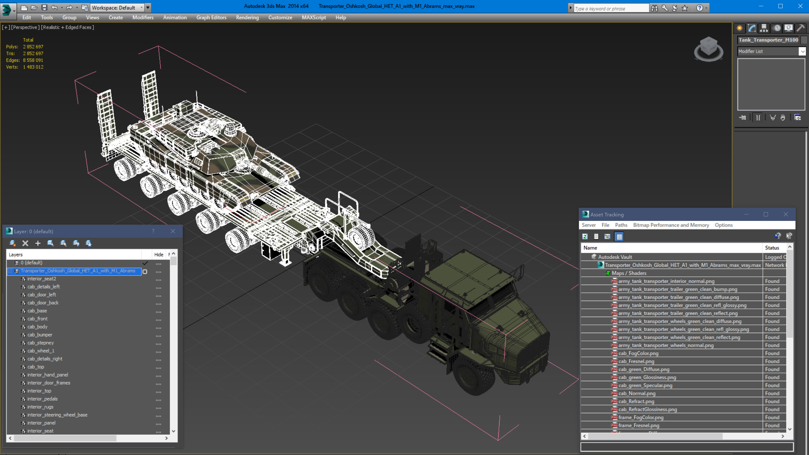Open the Redo history dropdown arrow
This screenshot has width=809, height=455.
[77, 7]
